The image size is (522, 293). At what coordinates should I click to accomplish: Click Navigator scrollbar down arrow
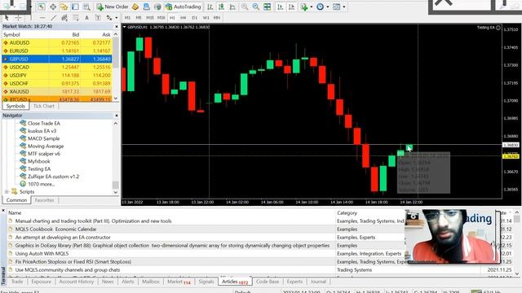116,192
